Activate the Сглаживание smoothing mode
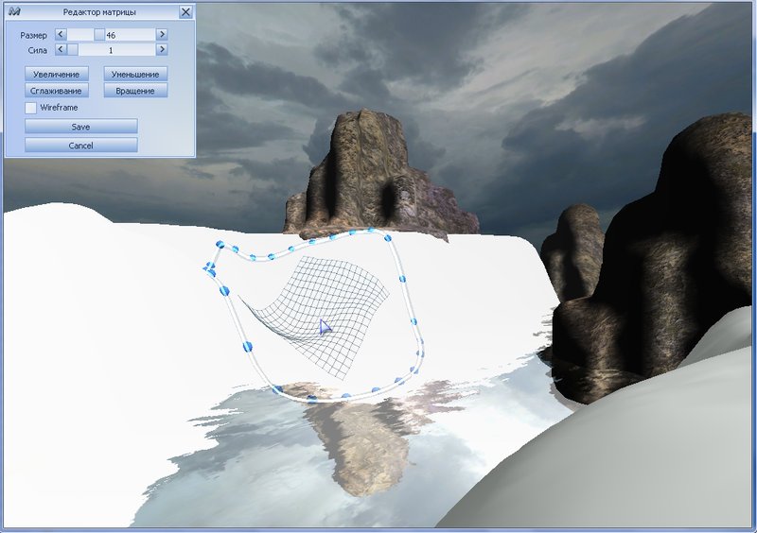 [x=57, y=91]
